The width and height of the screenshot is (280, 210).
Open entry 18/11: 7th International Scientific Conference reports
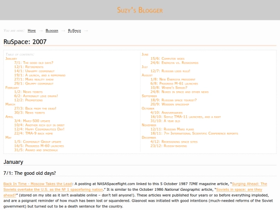194,133
